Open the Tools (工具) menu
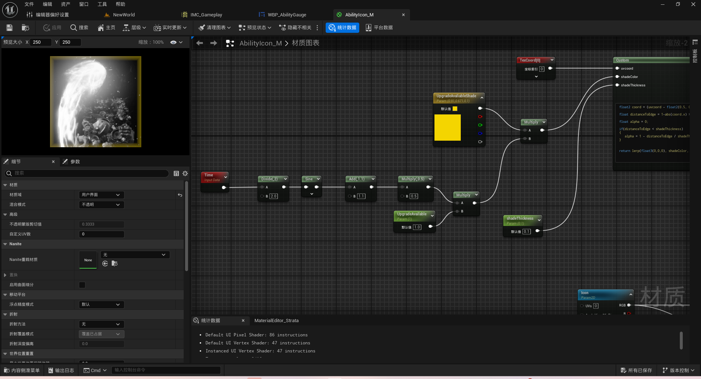701x379 pixels. tap(102, 4)
